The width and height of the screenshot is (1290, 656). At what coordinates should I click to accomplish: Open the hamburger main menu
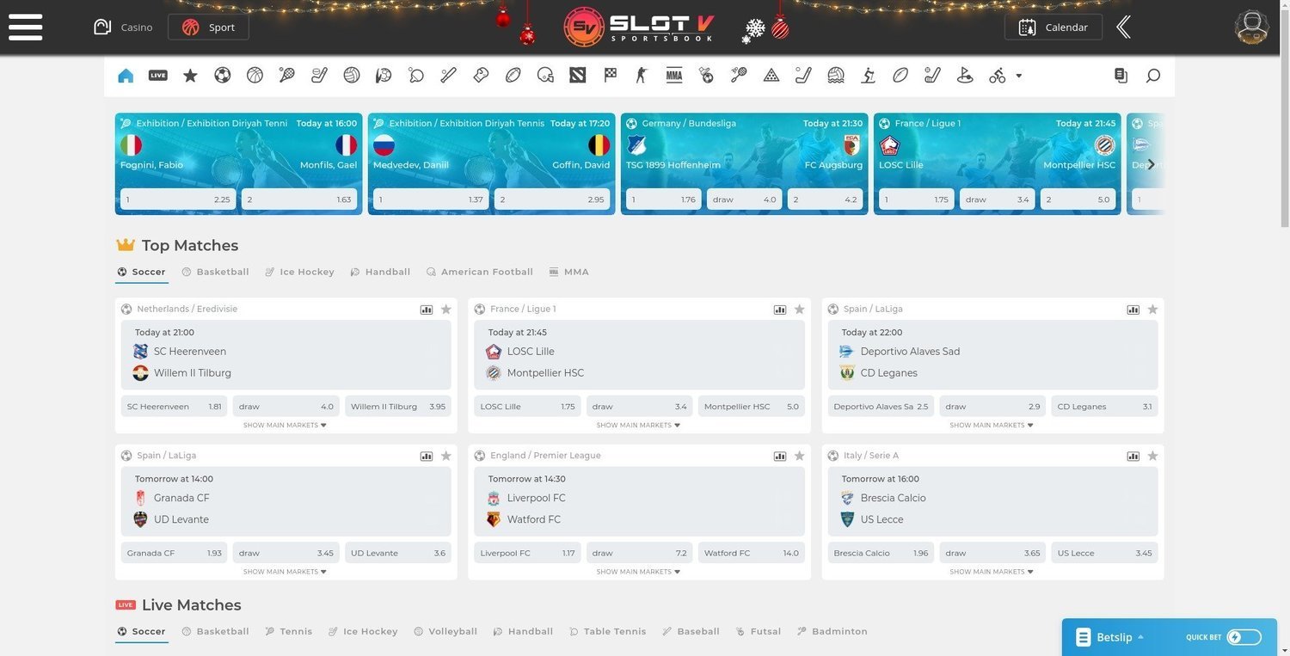tap(26, 27)
